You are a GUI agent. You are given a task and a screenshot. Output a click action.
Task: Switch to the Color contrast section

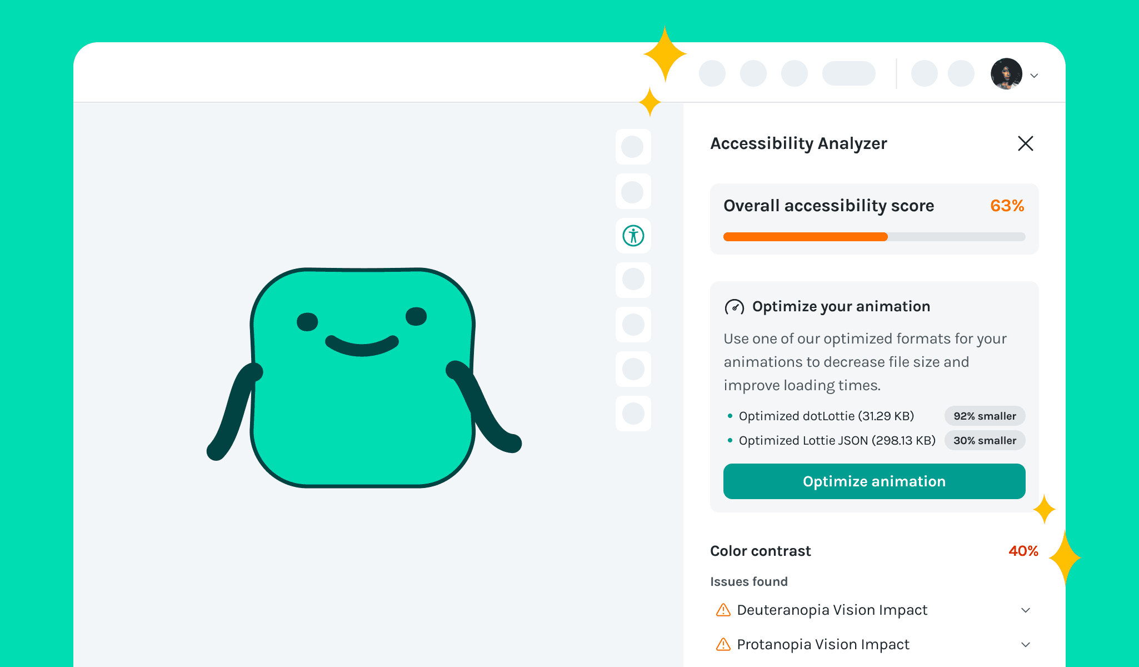point(760,551)
